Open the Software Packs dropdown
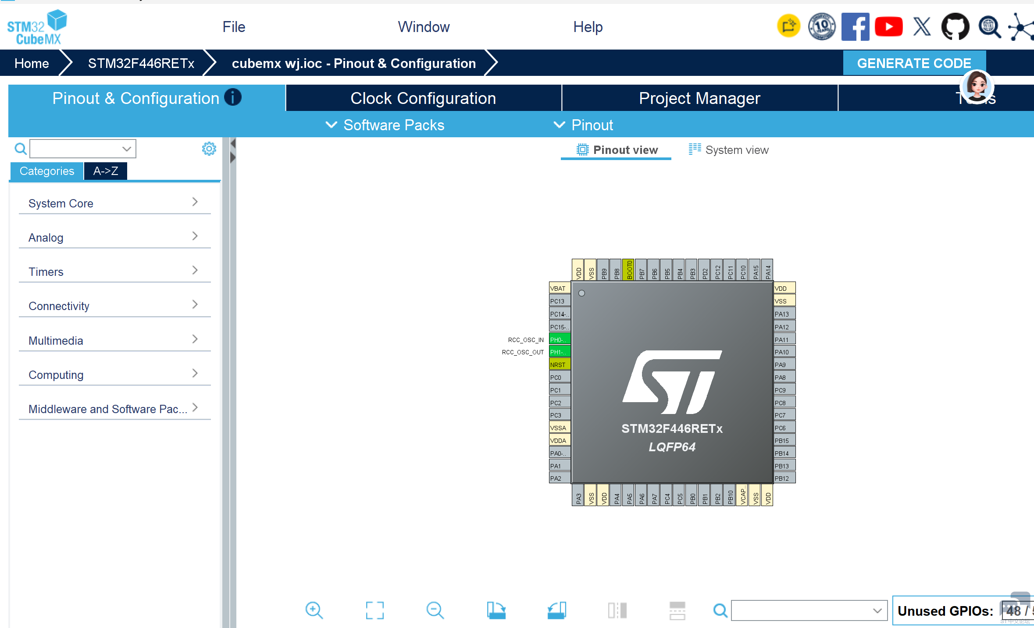 385,125
